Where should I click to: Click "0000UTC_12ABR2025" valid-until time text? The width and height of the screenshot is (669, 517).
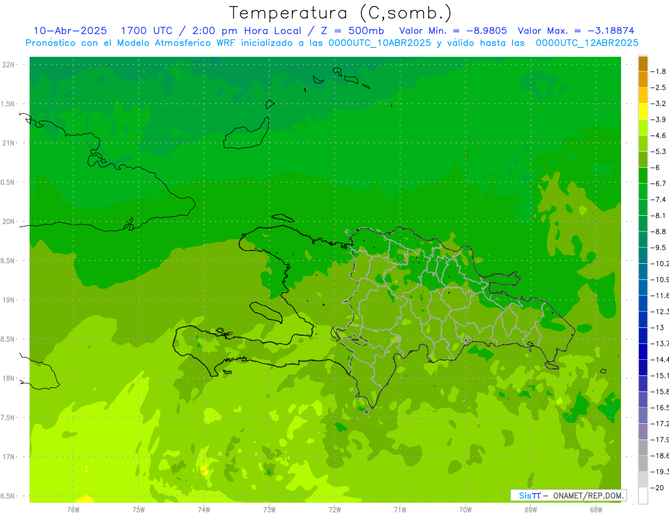point(587,43)
